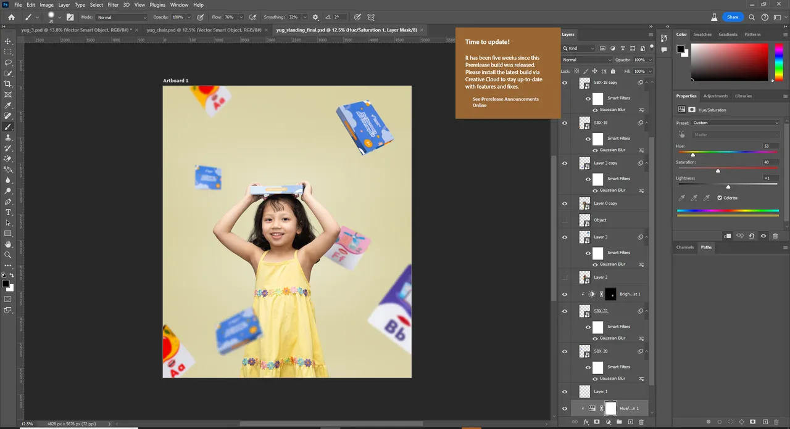Select the Rectangle shape tool

click(8, 234)
